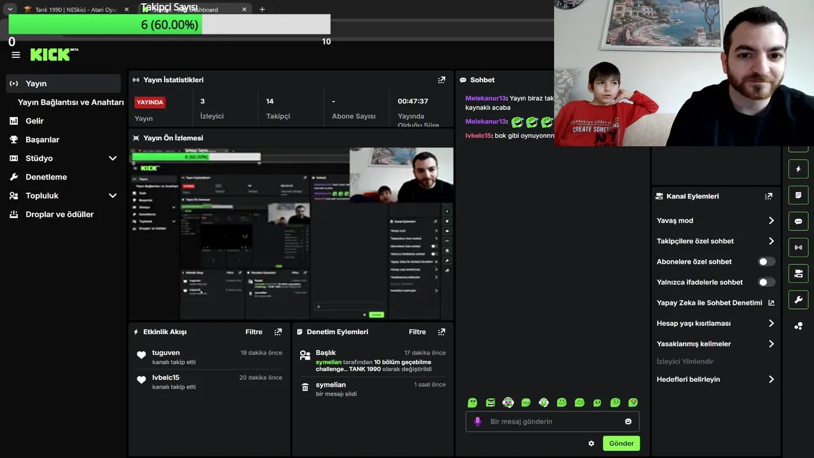814x458 pixels.
Task: Click the channel actions camera icon in right rail
Action: pos(798,274)
